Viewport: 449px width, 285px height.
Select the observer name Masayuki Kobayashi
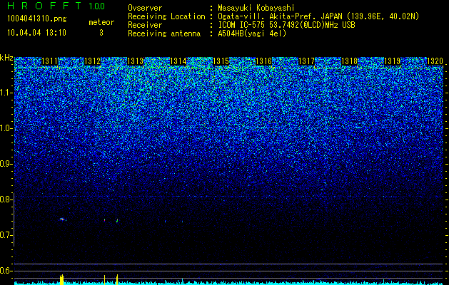[256, 8]
